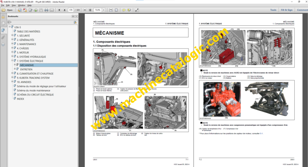Click the Open folder button
Viewport: 308px width, 167px height.
pyautogui.click(x=7, y=10)
